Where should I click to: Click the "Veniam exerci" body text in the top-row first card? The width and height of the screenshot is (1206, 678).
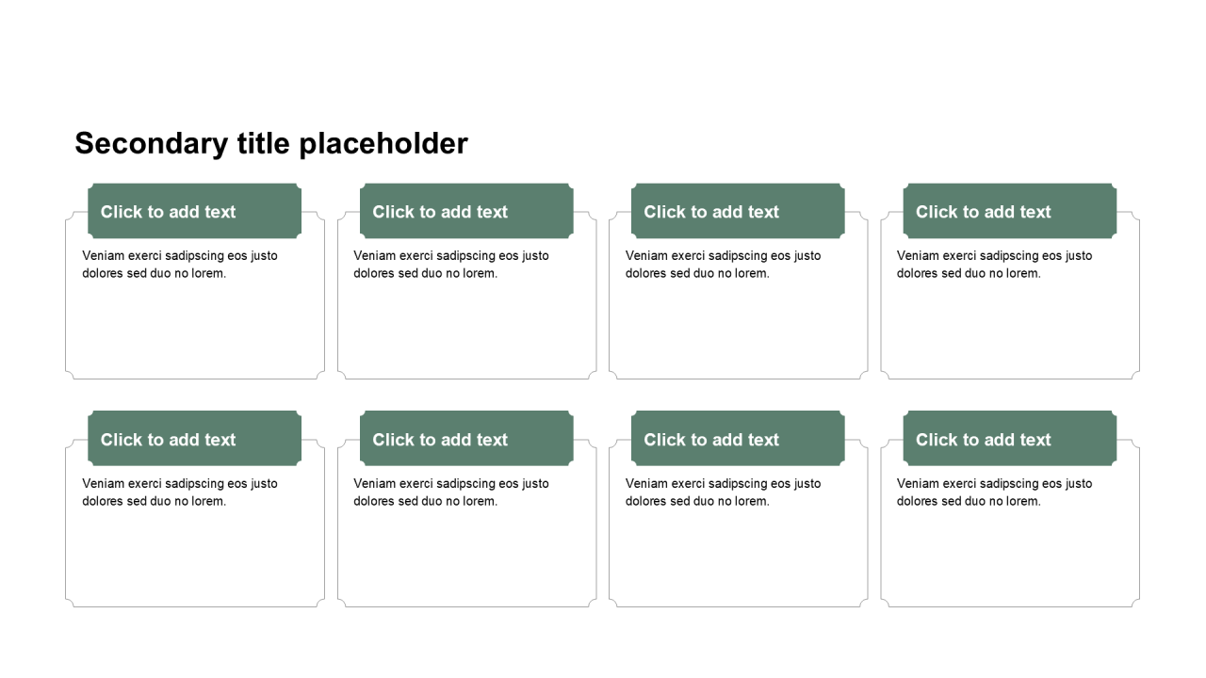point(180,265)
